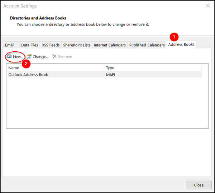Click the Remove text label

click(65, 57)
